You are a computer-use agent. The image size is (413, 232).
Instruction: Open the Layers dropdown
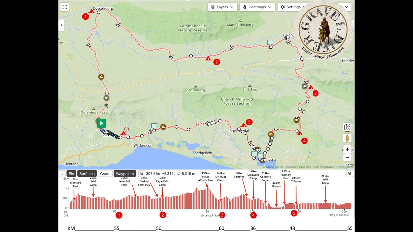tap(222, 7)
